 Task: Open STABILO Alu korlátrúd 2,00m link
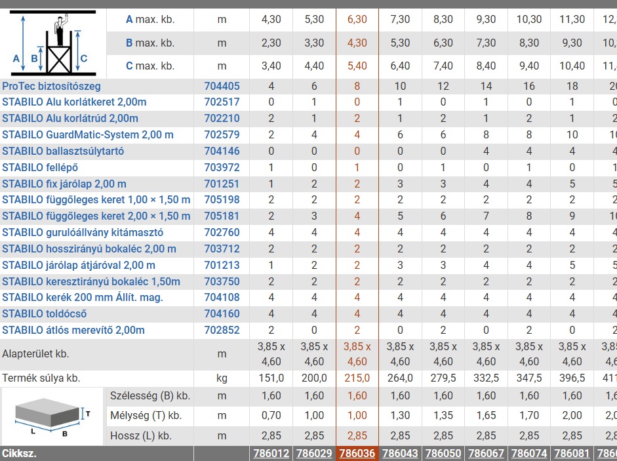70,118
